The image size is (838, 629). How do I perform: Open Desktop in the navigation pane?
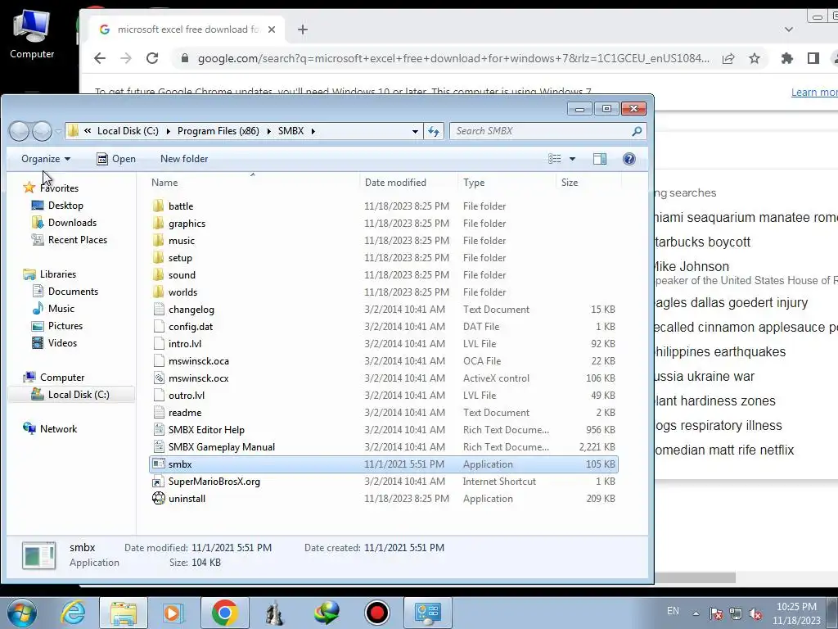[65, 206]
